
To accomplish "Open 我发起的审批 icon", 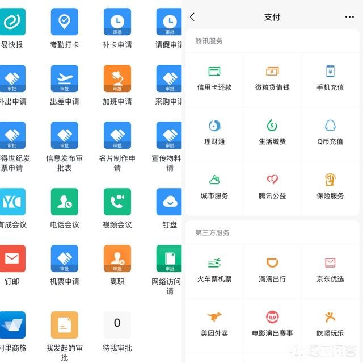I will pos(64,325).
